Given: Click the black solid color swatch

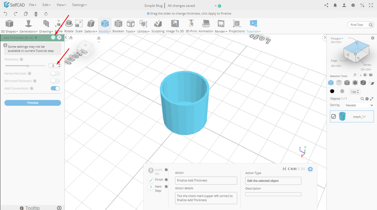Looking at the screenshot, I should (332, 91).
